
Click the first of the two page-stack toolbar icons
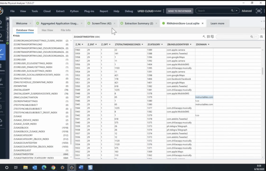(208, 36)
